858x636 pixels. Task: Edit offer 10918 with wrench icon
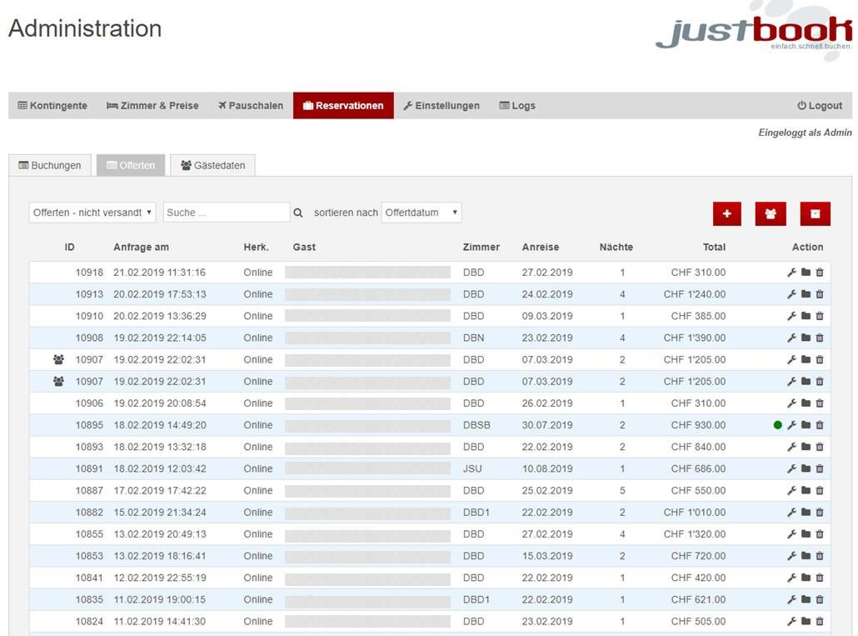[791, 273]
